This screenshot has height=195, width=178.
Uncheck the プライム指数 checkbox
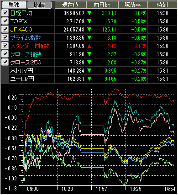coord(5,37)
